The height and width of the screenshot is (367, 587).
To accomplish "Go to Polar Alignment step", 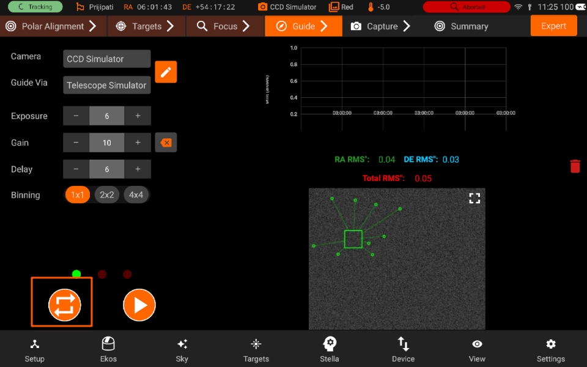I will (53, 26).
